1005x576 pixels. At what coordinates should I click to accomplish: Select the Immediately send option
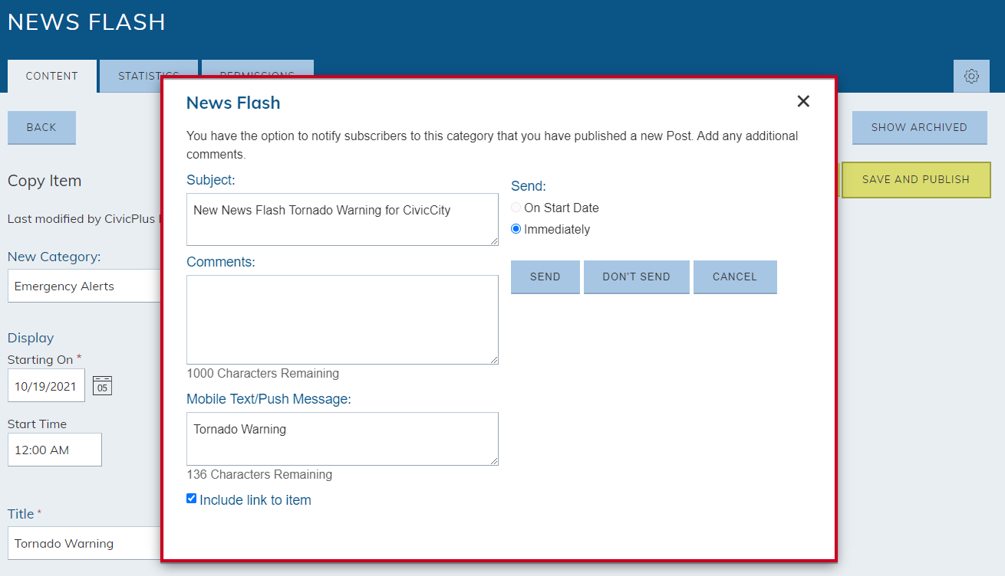click(516, 229)
